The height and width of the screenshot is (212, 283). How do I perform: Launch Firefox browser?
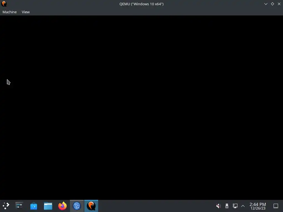coord(62,206)
